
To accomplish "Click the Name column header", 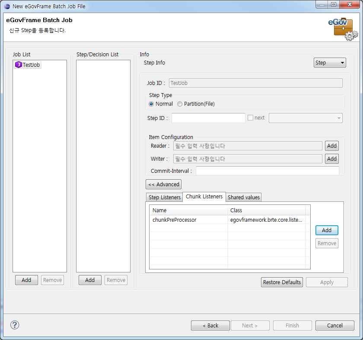I will (188, 210).
